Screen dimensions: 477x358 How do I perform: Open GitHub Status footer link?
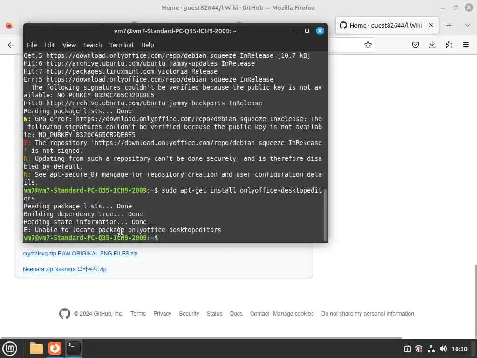pyautogui.click(x=214, y=314)
